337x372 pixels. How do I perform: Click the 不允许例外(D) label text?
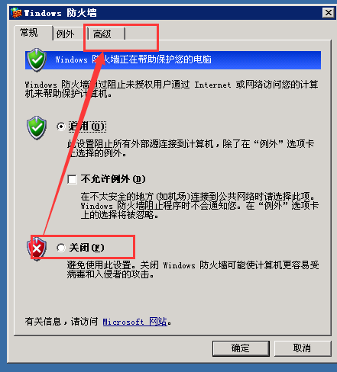(113, 179)
